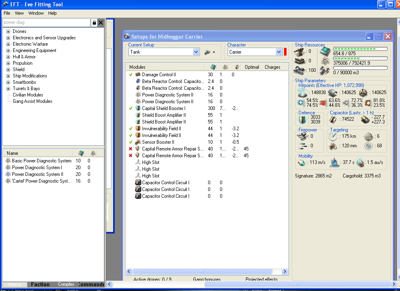Screen dimensions: 400x291
Task: Click the max velocity speed icon
Action: pos(302,162)
